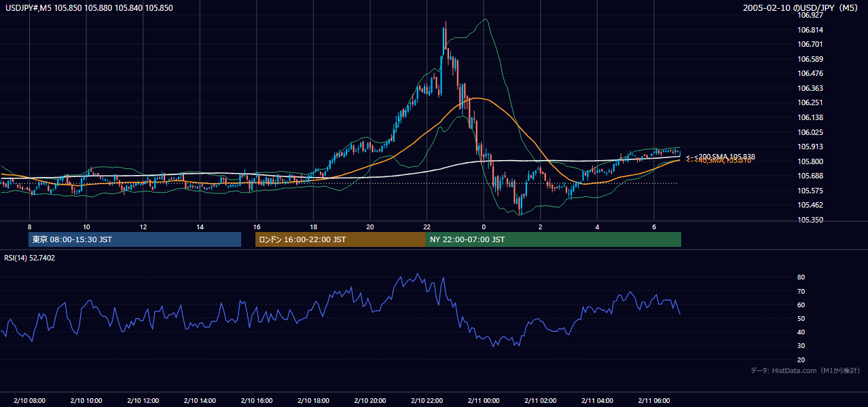Image resolution: width=868 pixels, height=407 pixels.
Task: Click the 2/11 00:00 date label
Action: [484, 400]
